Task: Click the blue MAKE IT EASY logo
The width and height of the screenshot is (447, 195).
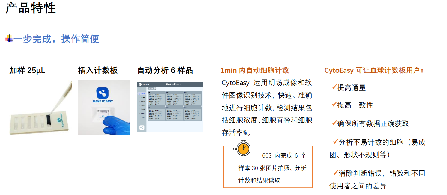Action: (x=103, y=95)
